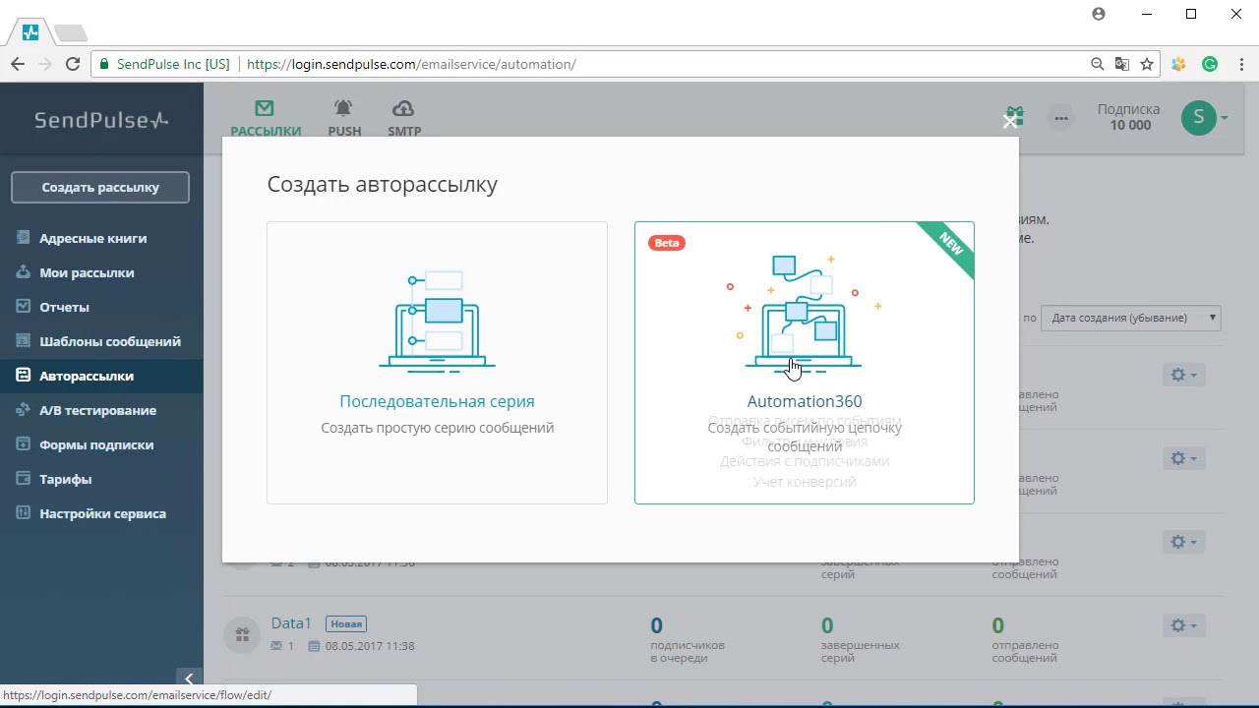Collapse the sidebar with the arrow
1259x708 pixels.
pyautogui.click(x=189, y=678)
